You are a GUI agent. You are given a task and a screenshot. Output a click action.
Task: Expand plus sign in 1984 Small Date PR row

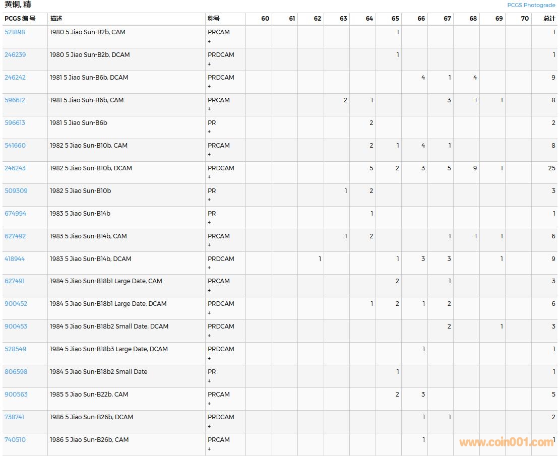click(x=209, y=381)
